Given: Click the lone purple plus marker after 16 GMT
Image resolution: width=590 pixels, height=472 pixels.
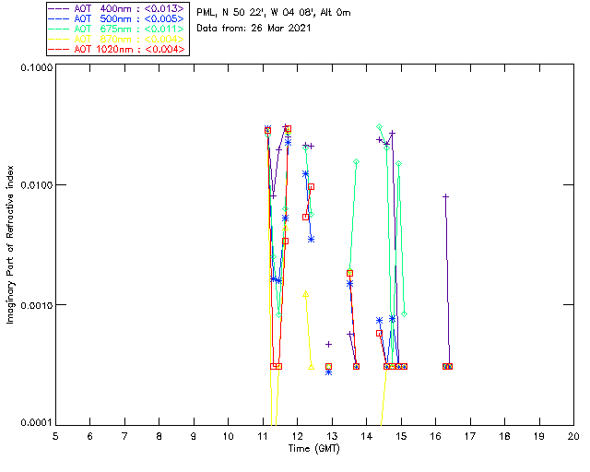Looking at the screenshot, I should pyautogui.click(x=445, y=196).
